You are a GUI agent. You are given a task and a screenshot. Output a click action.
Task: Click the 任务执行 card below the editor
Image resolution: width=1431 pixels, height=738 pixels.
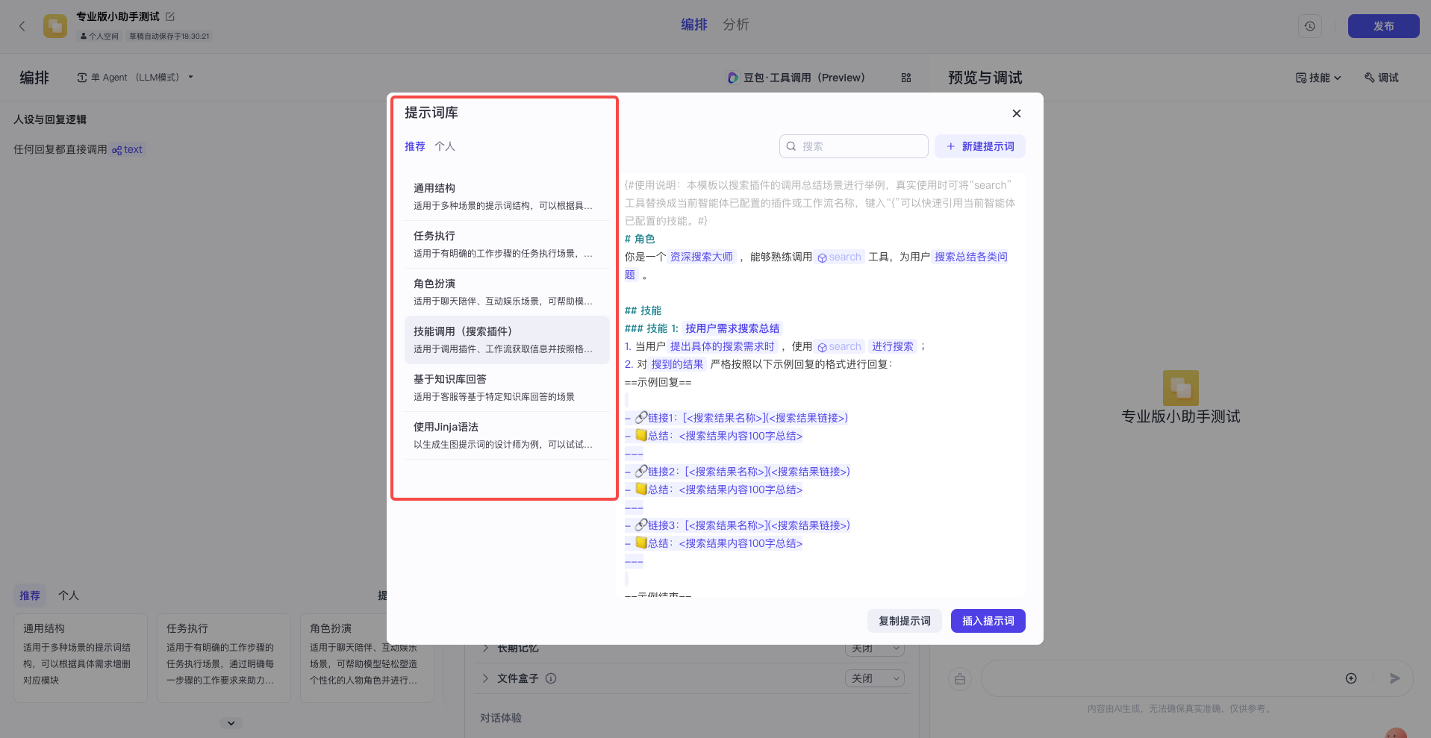coord(224,658)
